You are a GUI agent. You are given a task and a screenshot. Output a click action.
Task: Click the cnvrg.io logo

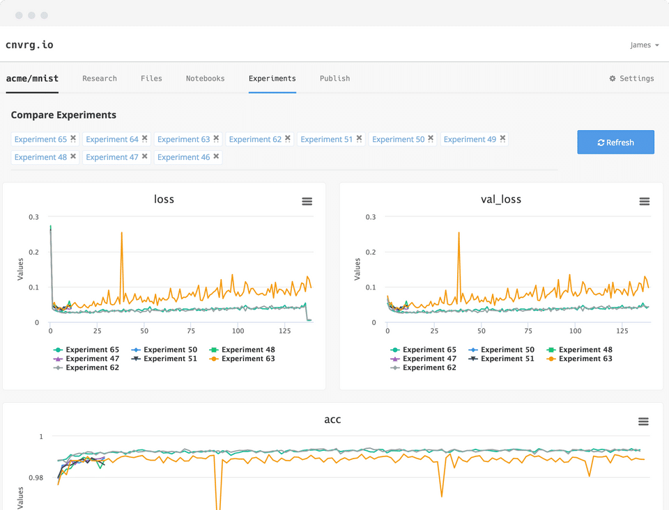point(29,45)
